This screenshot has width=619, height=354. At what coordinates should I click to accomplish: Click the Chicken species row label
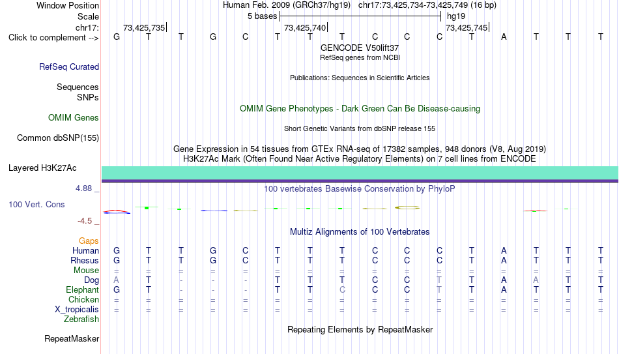83,299
